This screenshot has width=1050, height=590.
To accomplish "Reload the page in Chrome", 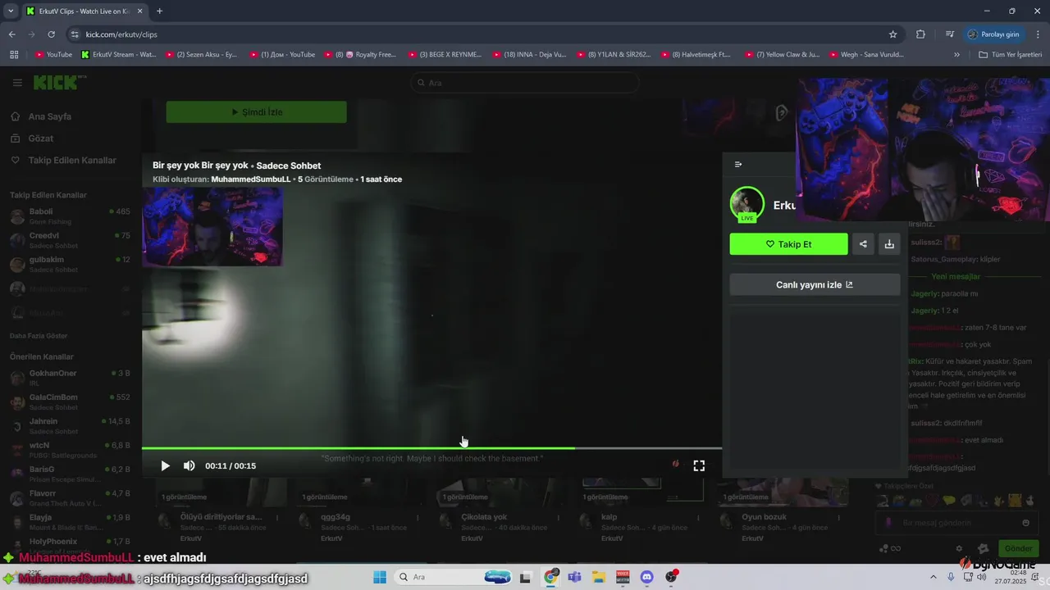I will click(x=52, y=34).
